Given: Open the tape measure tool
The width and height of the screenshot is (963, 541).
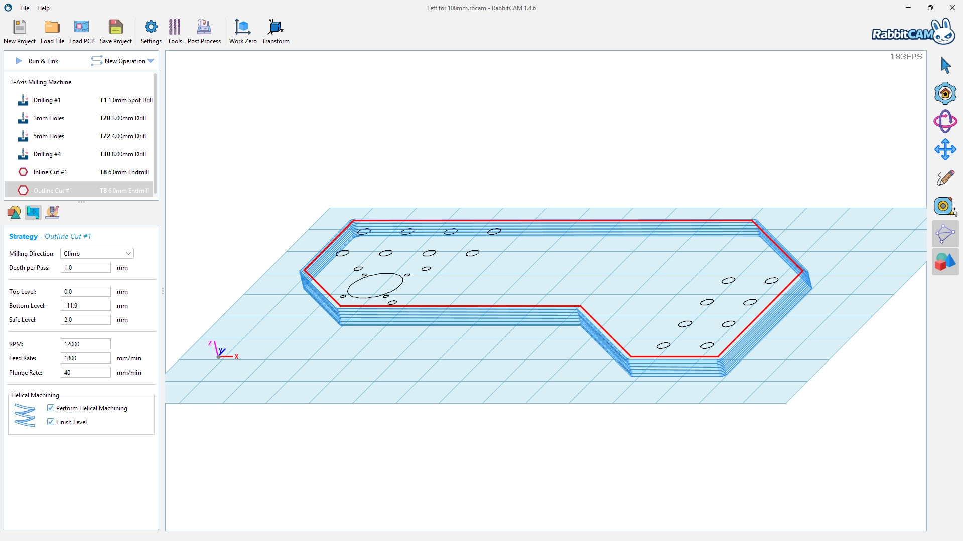Looking at the screenshot, I should (x=945, y=206).
